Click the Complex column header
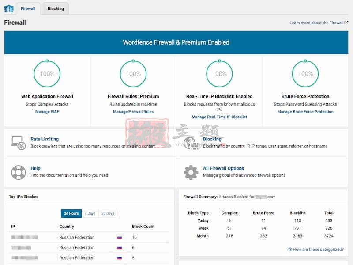Image resolution: width=353 pixels, height=265 pixels. click(229, 213)
